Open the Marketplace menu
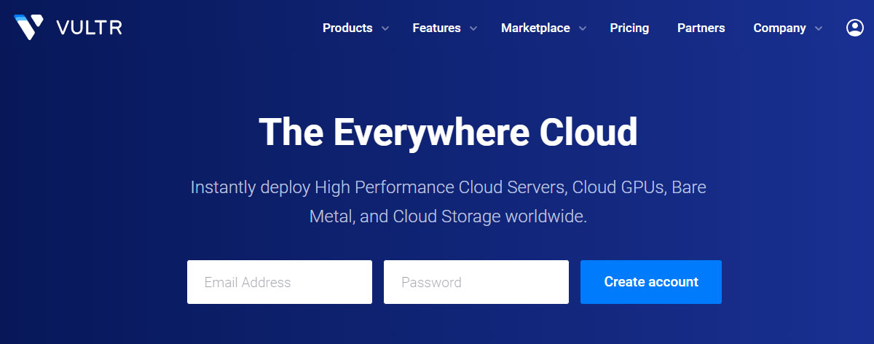The image size is (874, 344). [535, 28]
